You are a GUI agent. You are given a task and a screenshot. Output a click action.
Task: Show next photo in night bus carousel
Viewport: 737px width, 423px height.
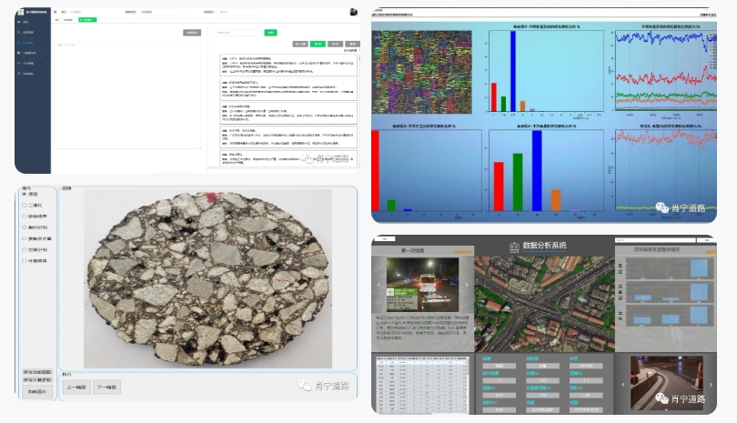point(467,286)
